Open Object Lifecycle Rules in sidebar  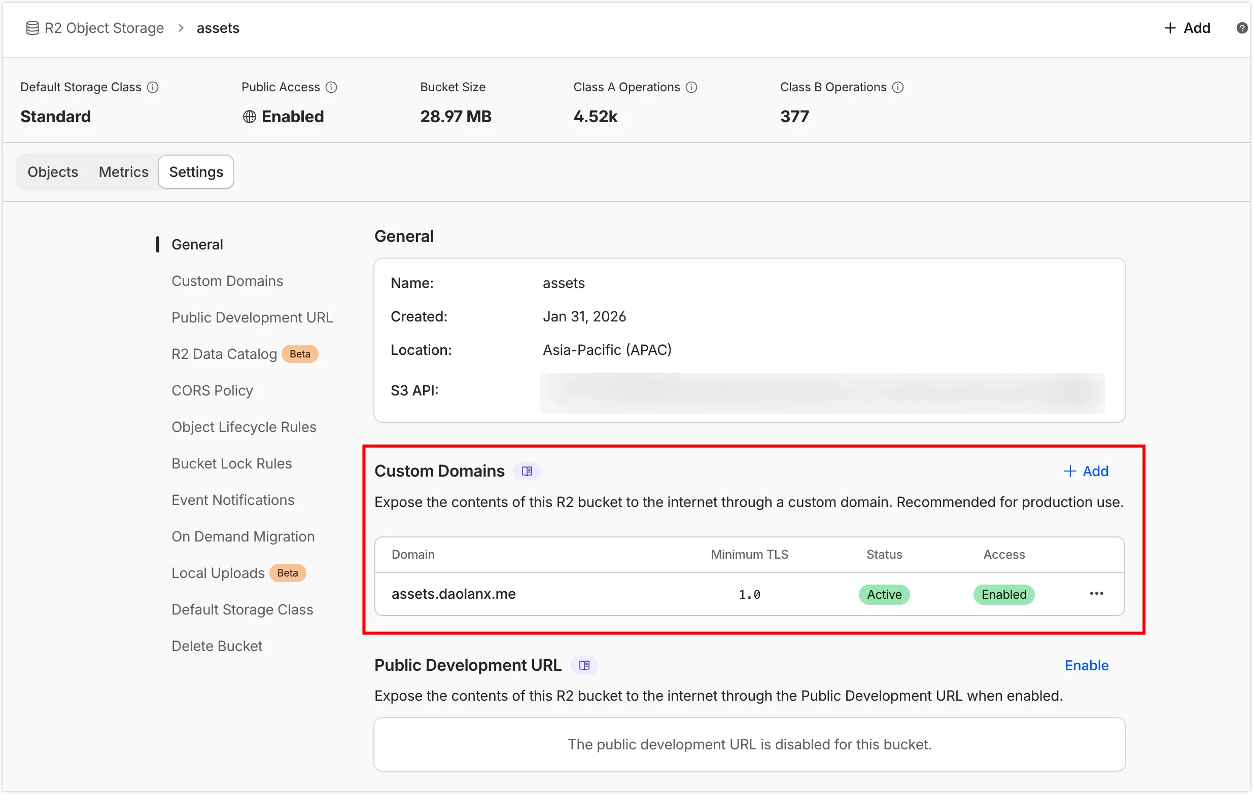point(243,427)
